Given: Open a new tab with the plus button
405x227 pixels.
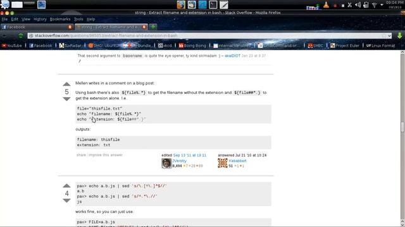Looking at the screenshot, I should (153, 26).
